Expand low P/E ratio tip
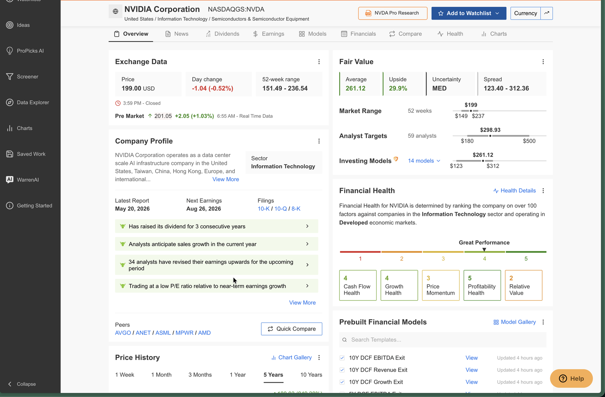 coord(216,286)
